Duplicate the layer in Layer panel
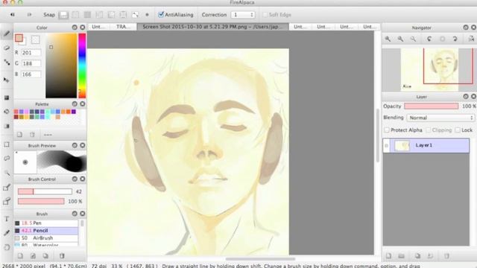 pyautogui.click(x=417, y=256)
